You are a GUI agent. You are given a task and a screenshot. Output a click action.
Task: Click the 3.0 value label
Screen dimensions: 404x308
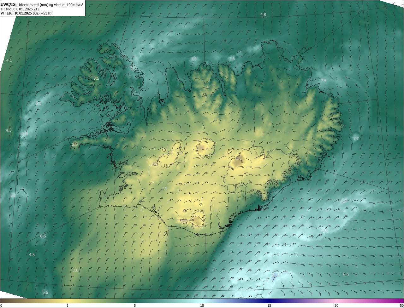75,270
